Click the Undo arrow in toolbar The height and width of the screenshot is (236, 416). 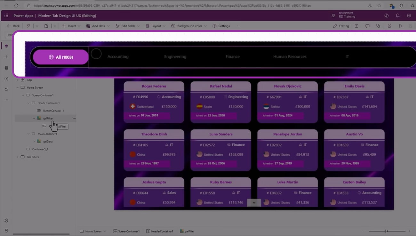pyautogui.click(x=28, y=26)
